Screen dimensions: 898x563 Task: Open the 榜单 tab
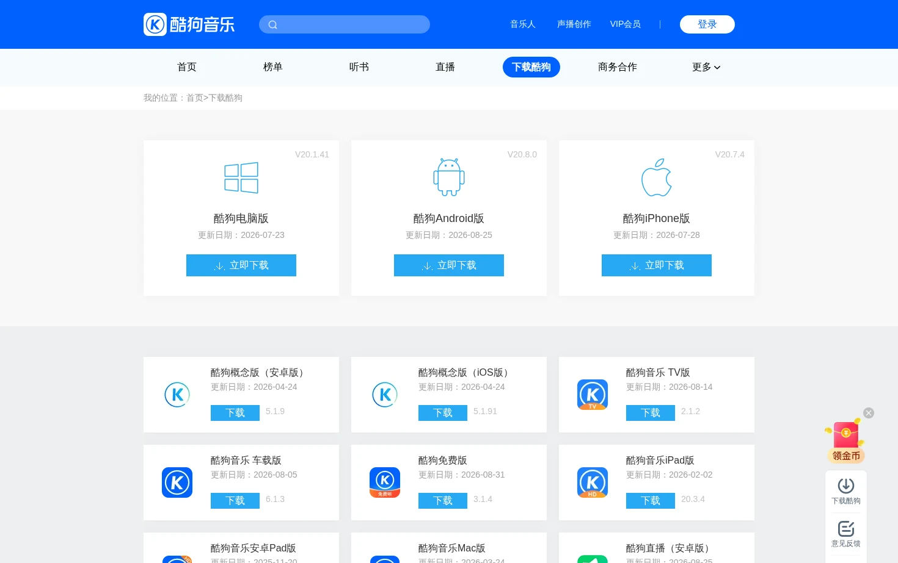point(273,67)
